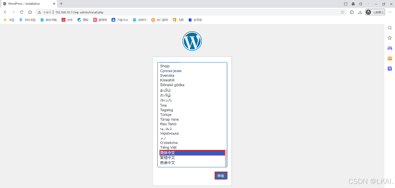
Task: Open the 书签 bookmarks entry
Action: (x=9, y=20)
